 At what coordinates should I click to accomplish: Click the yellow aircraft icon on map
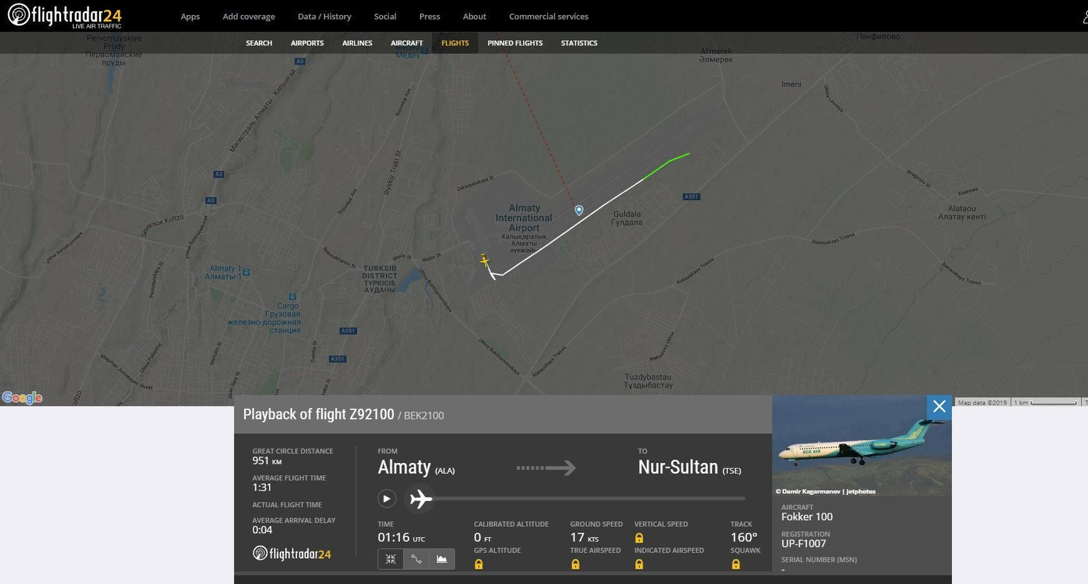pyautogui.click(x=484, y=260)
